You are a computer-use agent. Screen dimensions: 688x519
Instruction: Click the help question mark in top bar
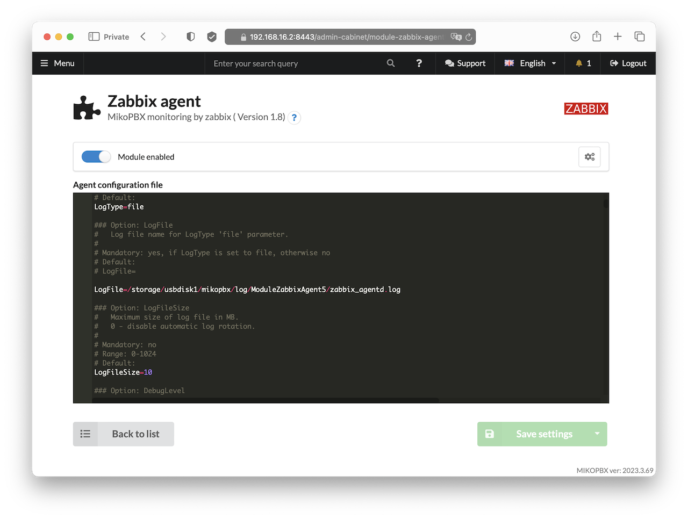point(419,63)
